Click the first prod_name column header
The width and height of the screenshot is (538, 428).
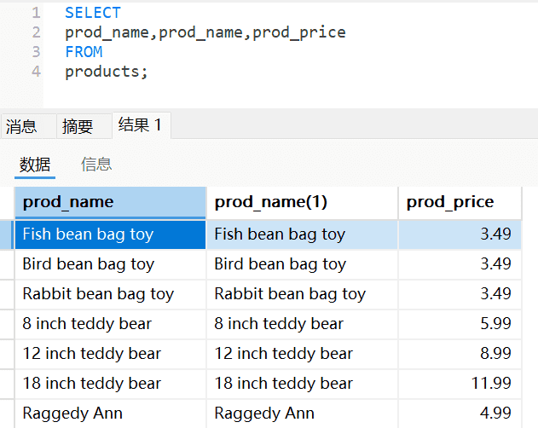tap(68, 202)
